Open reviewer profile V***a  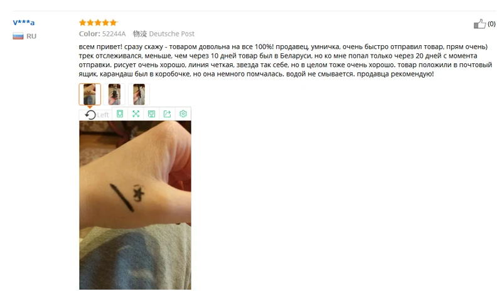tap(24, 23)
